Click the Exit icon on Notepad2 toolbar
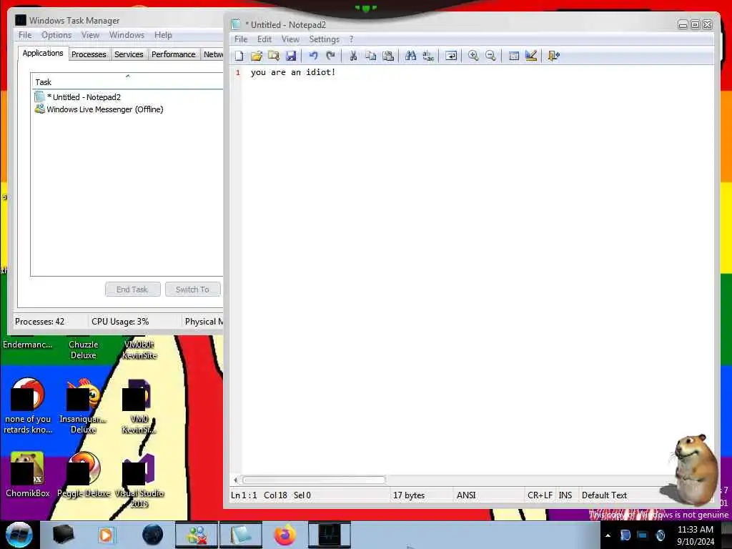Screen dimensions: 732x549 [554, 56]
